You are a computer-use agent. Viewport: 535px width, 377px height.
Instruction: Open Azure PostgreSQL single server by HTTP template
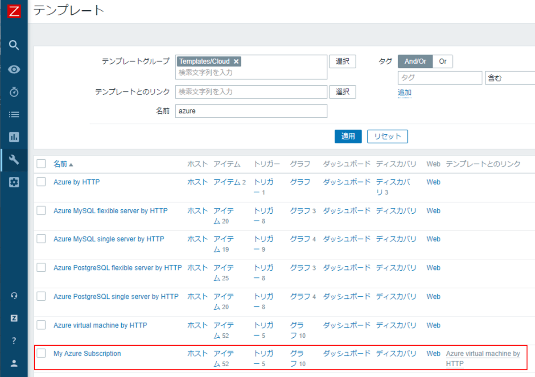116,296
